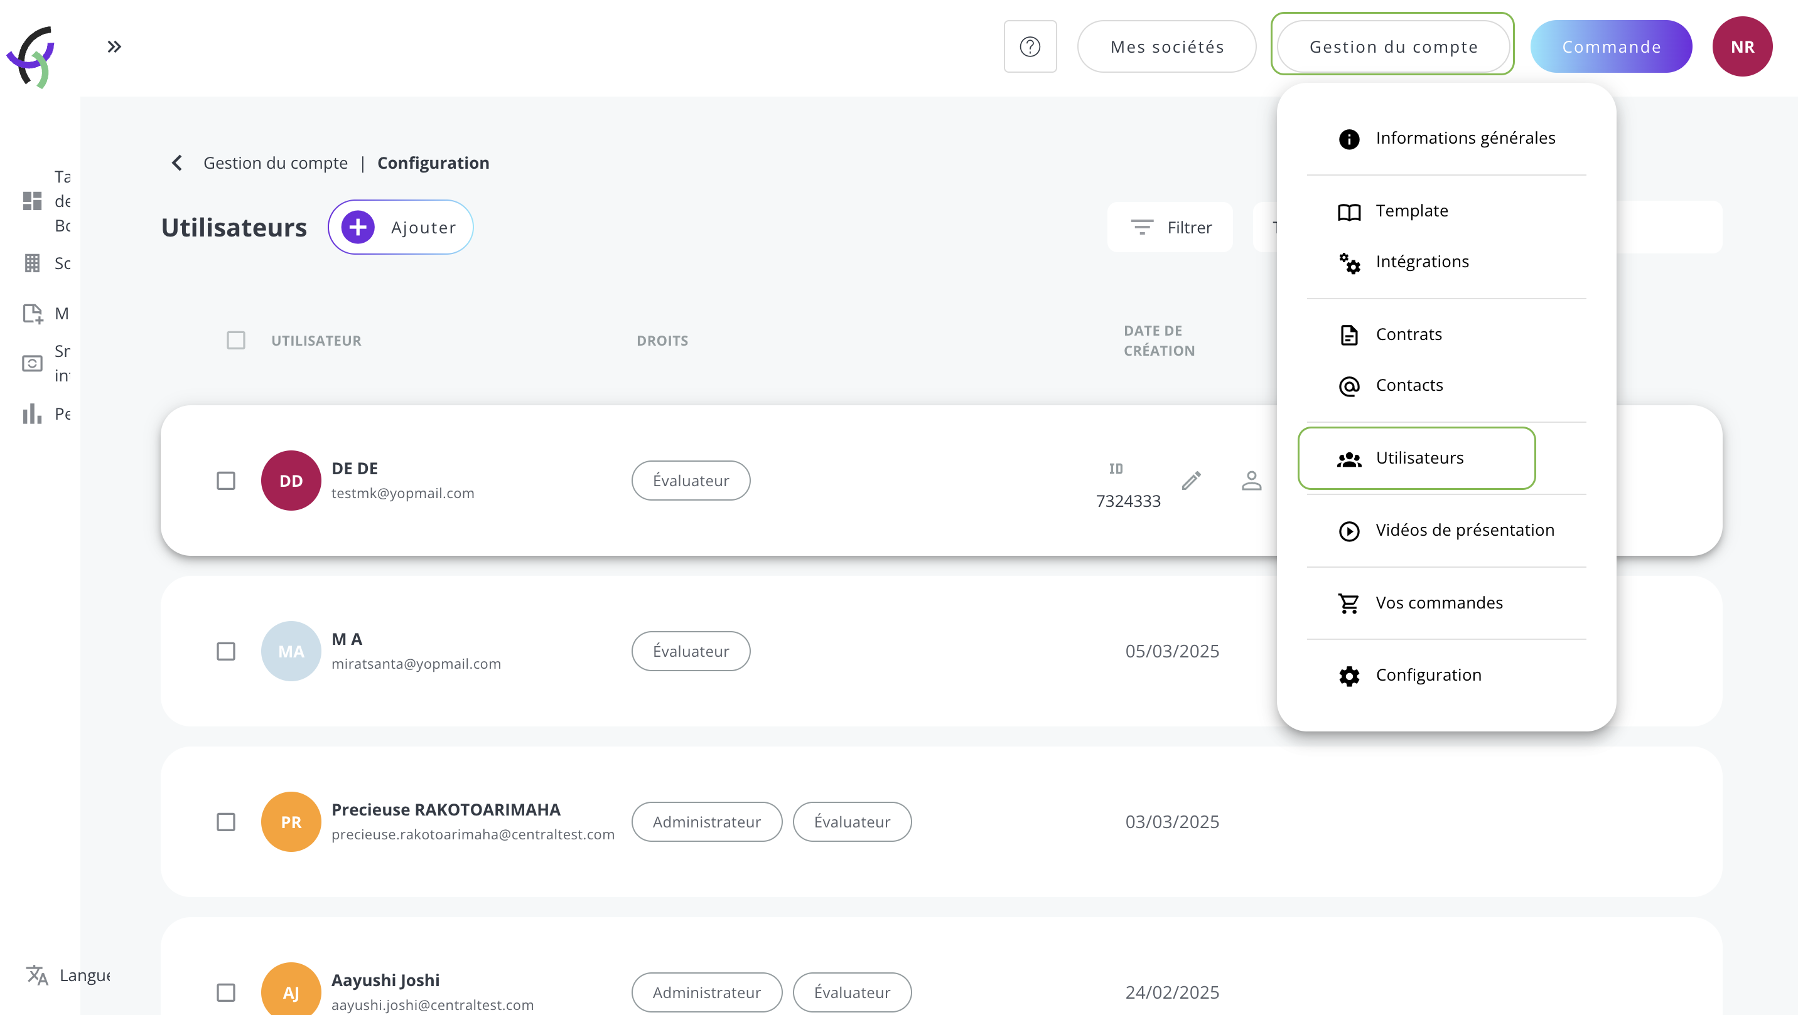Open bar chart icon in sidebar
Image resolution: width=1798 pixels, height=1015 pixels.
click(x=32, y=413)
